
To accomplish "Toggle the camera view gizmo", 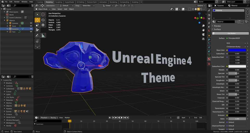I will 203,34.
